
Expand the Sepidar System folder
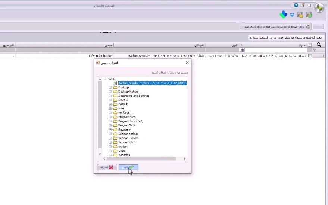pyautogui.click(x=110, y=138)
